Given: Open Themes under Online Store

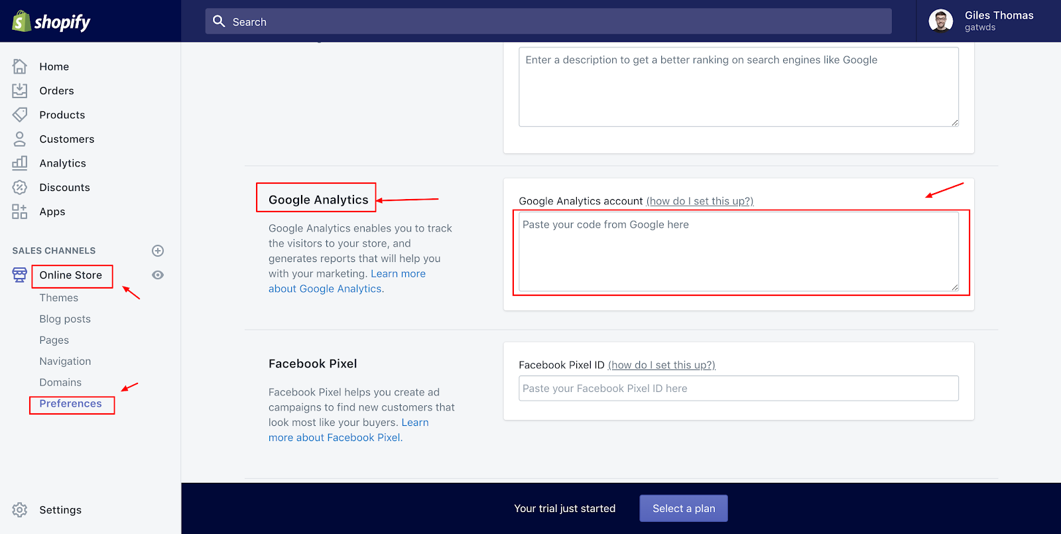Looking at the screenshot, I should [x=59, y=298].
